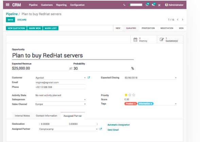Click the Probability value field
This screenshot has width=200, height=142.
[102, 69]
